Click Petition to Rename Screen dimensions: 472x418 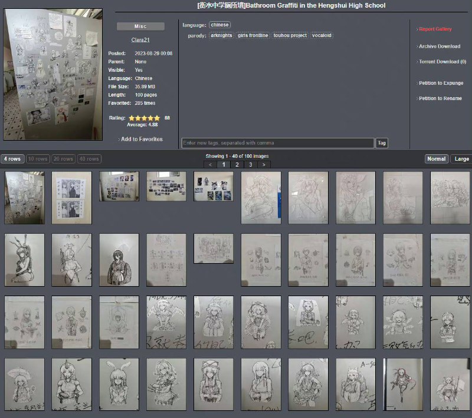click(440, 98)
